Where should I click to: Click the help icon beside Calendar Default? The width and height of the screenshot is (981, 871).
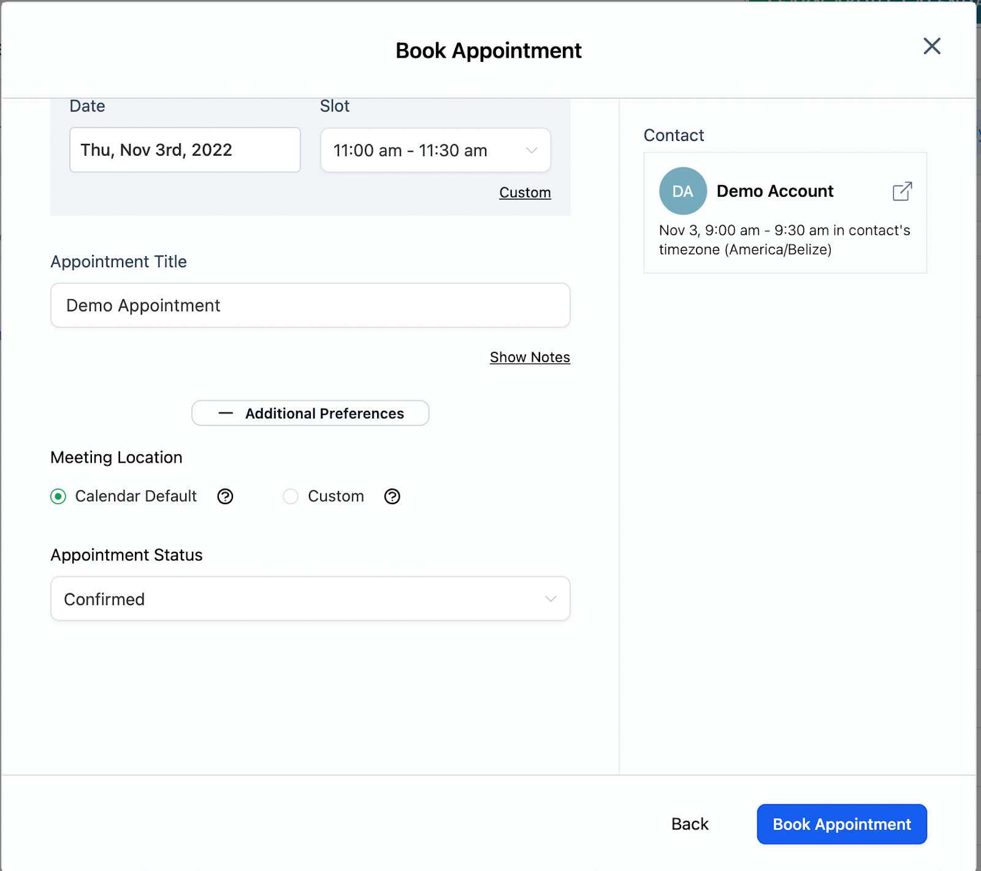(225, 496)
